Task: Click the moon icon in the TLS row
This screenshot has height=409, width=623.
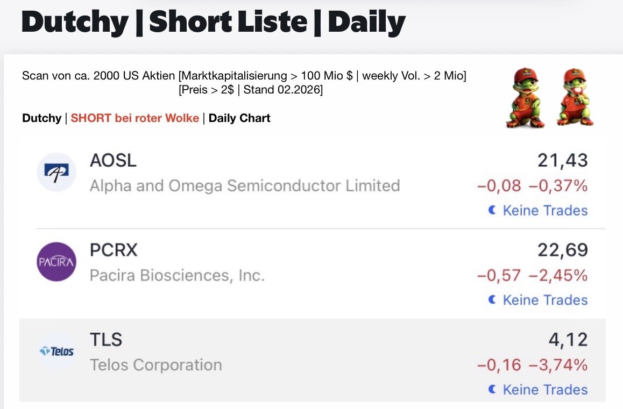Action: click(492, 390)
